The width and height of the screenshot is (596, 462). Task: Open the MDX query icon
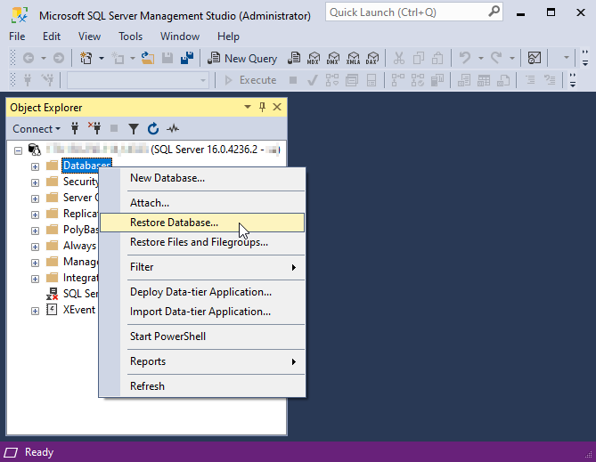(x=314, y=59)
